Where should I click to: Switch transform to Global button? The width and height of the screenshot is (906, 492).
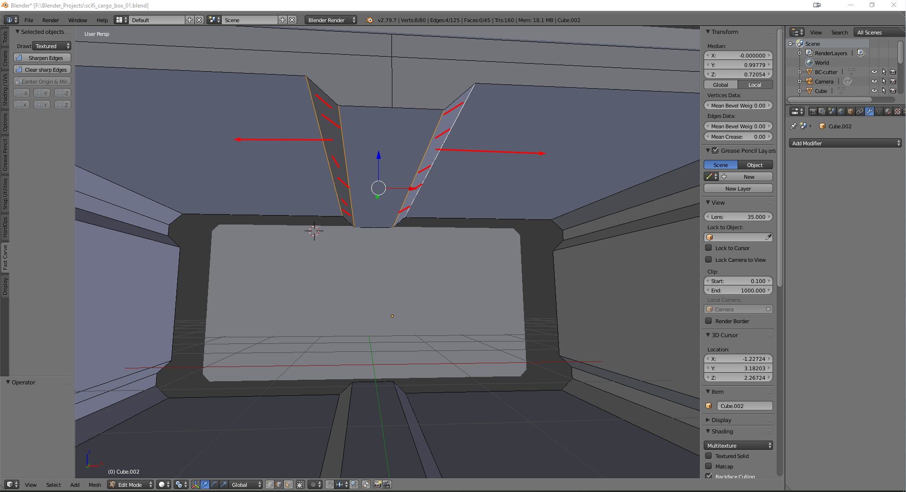pos(721,84)
